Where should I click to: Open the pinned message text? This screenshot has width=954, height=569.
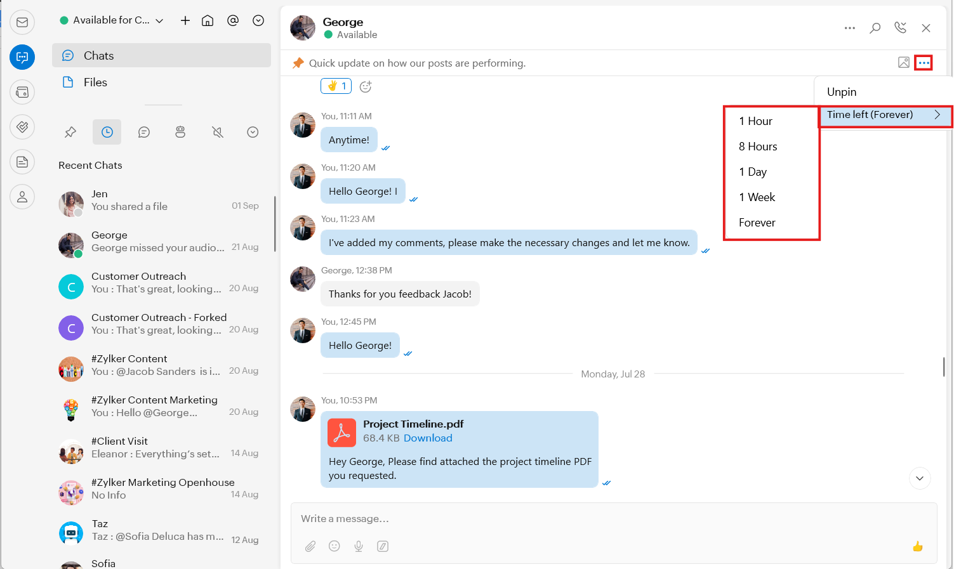coord(417,63)
